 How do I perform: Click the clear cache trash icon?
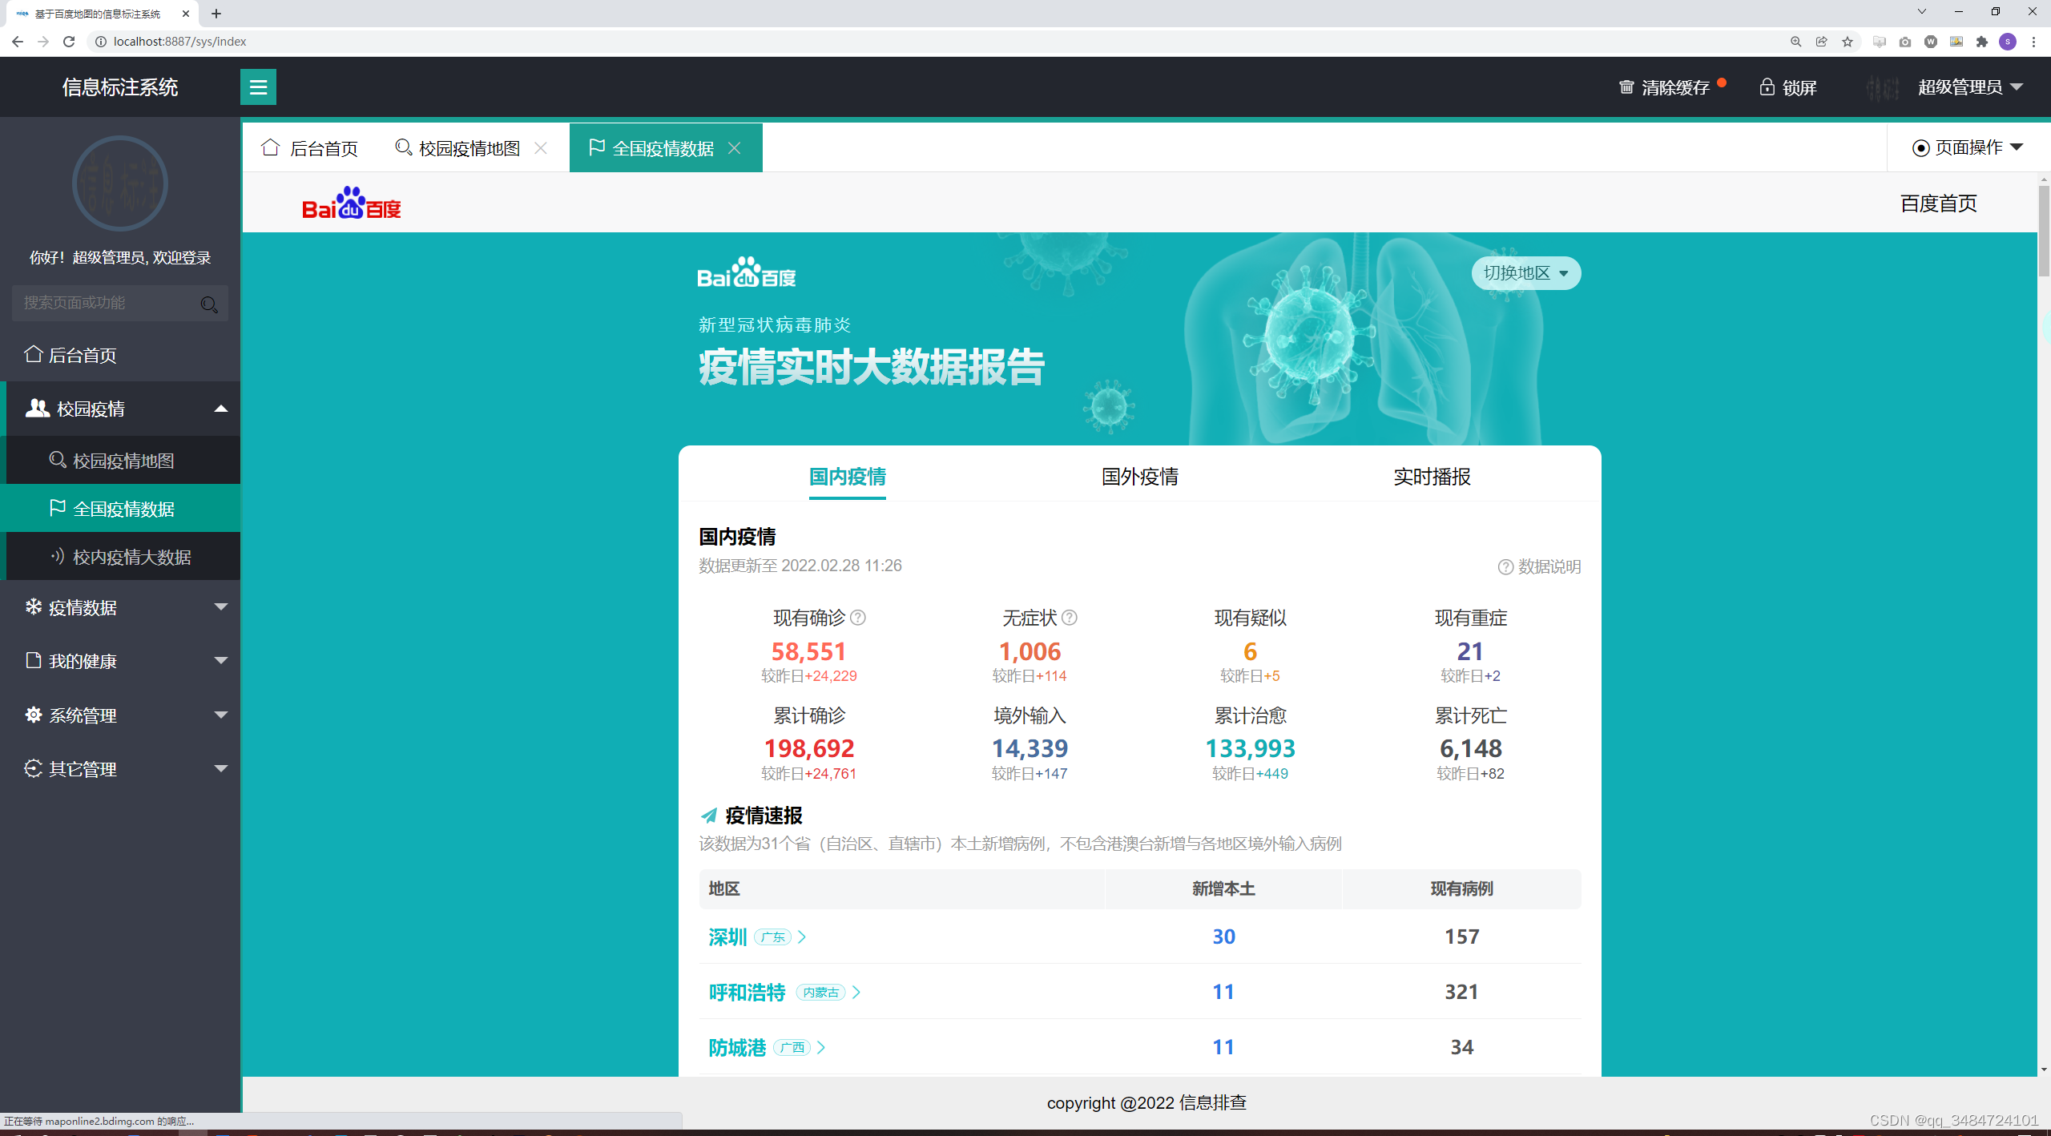1626,87
